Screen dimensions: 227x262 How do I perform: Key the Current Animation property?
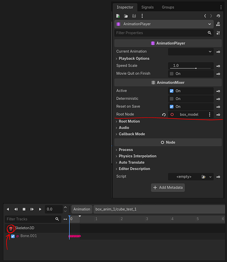click(218, 52)
